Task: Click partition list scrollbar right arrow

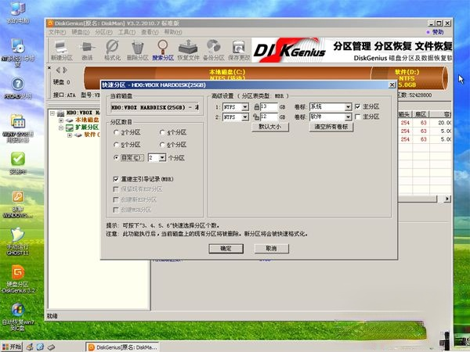Action: click(x=447, y=199)
